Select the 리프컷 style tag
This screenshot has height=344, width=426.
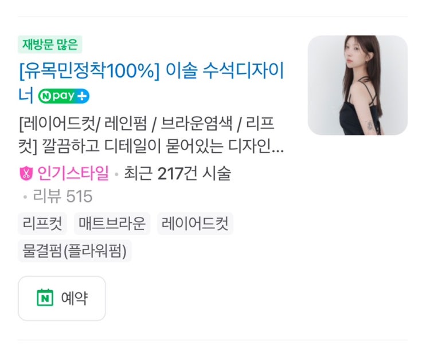point(42,224)
